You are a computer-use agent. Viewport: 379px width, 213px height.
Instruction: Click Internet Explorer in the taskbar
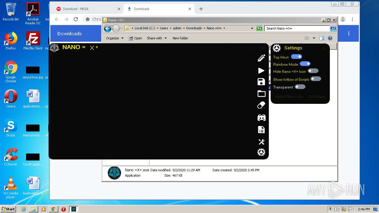(x=23, y=209)
